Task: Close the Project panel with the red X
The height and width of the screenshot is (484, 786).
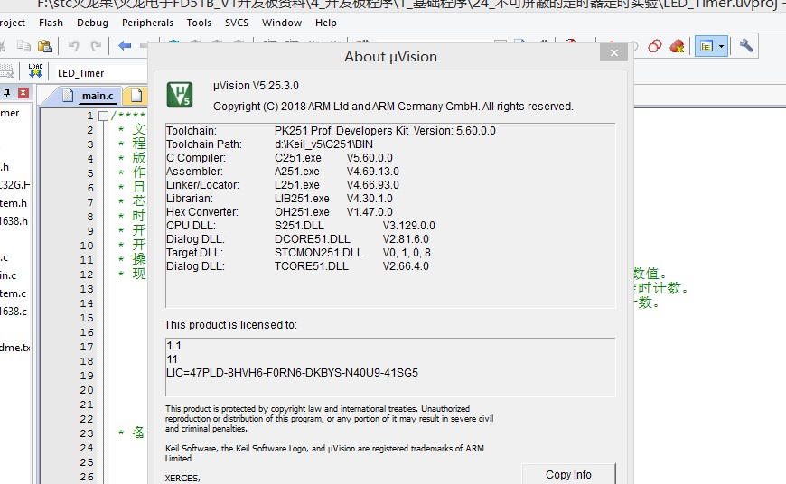Action: (23, 93)
